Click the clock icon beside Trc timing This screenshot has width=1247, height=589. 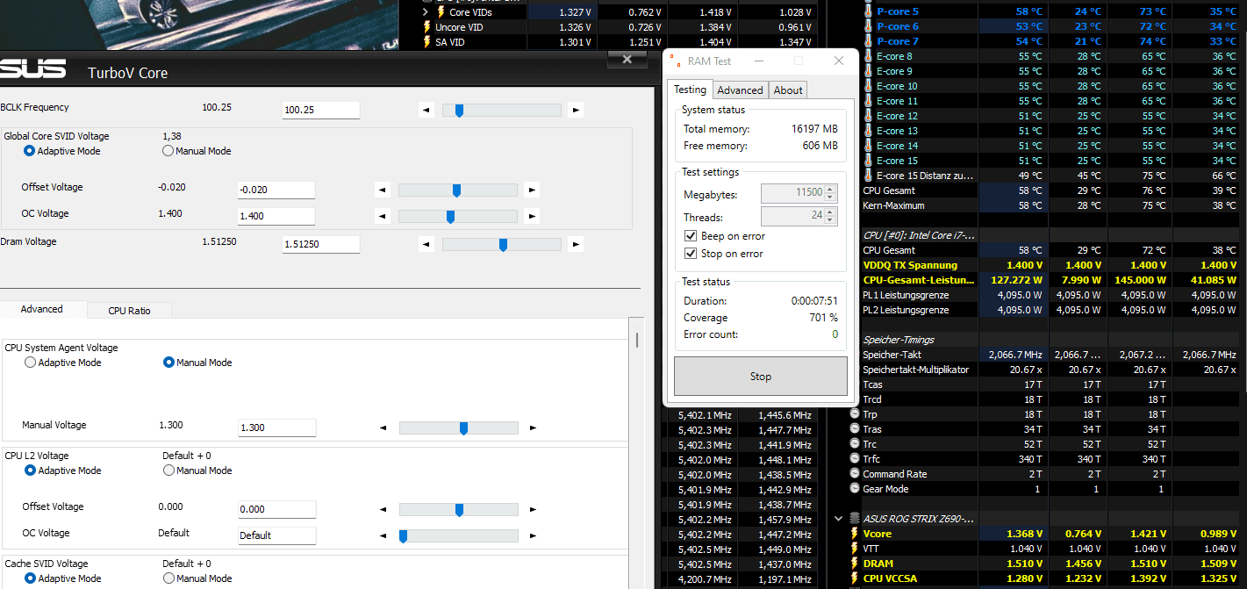click(x=855, y=444)
